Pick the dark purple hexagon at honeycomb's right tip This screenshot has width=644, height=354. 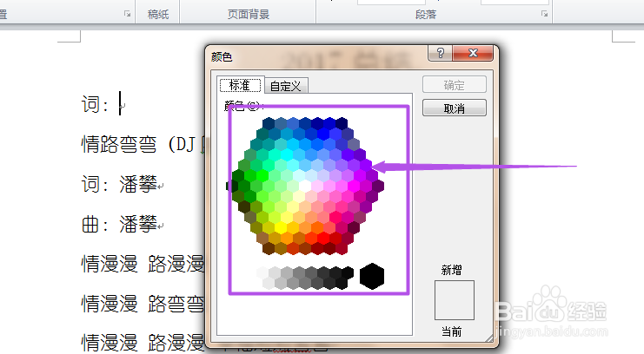378,186
